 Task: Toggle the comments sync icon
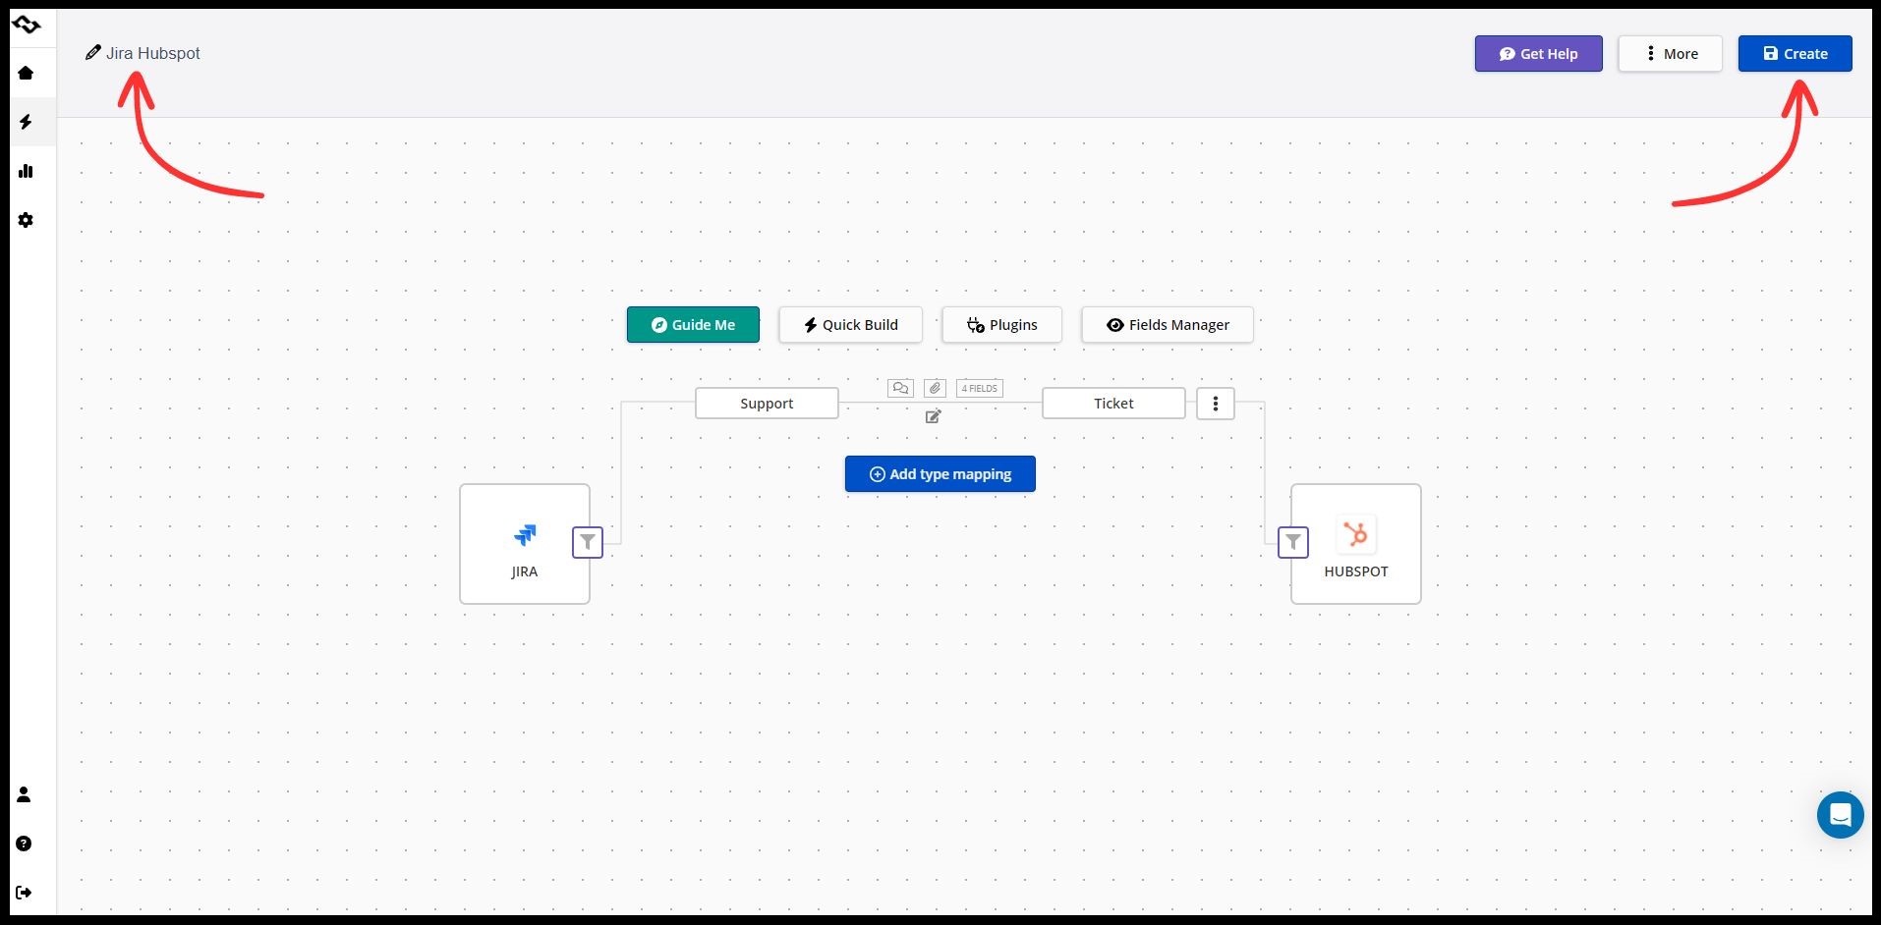pyautogui.click(x=900, y=388)
